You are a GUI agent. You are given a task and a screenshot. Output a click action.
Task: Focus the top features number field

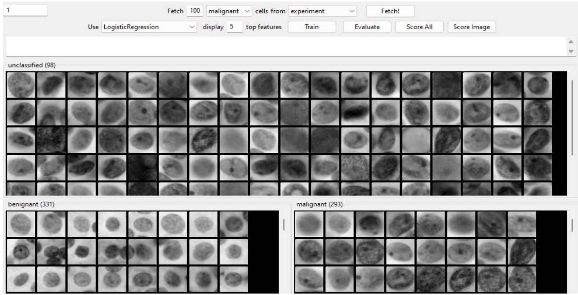[x=234, y=28]
